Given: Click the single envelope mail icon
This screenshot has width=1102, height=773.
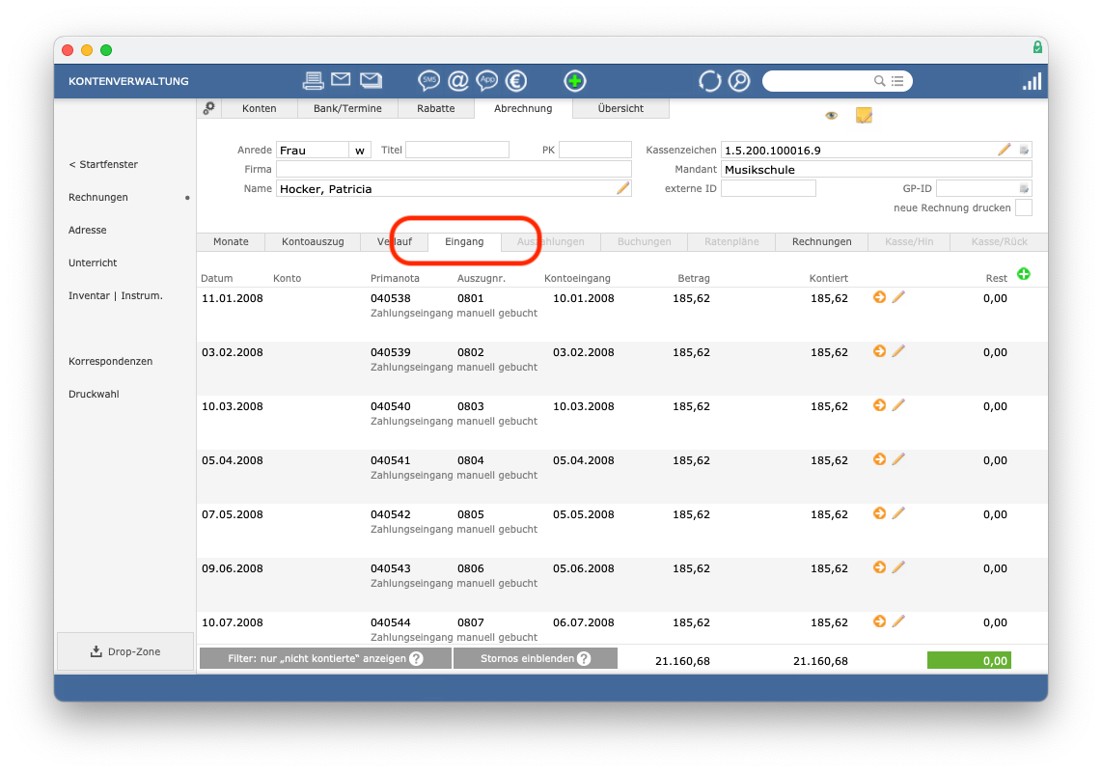Looking at the screenshot, I should [341, 79].
